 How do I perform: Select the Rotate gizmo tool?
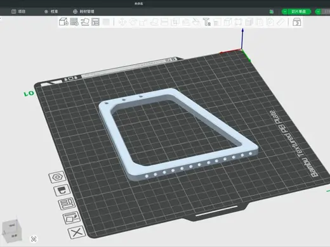click(x=133, y=22)
